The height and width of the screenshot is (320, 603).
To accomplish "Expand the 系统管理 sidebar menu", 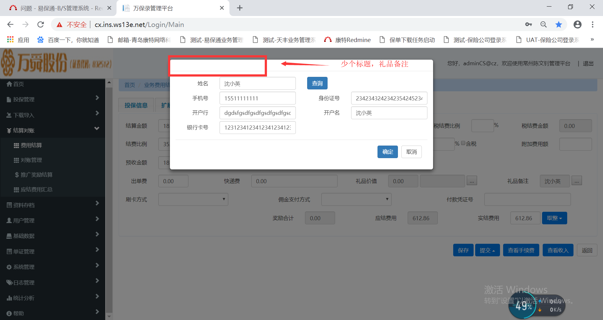I will point(52,267).
